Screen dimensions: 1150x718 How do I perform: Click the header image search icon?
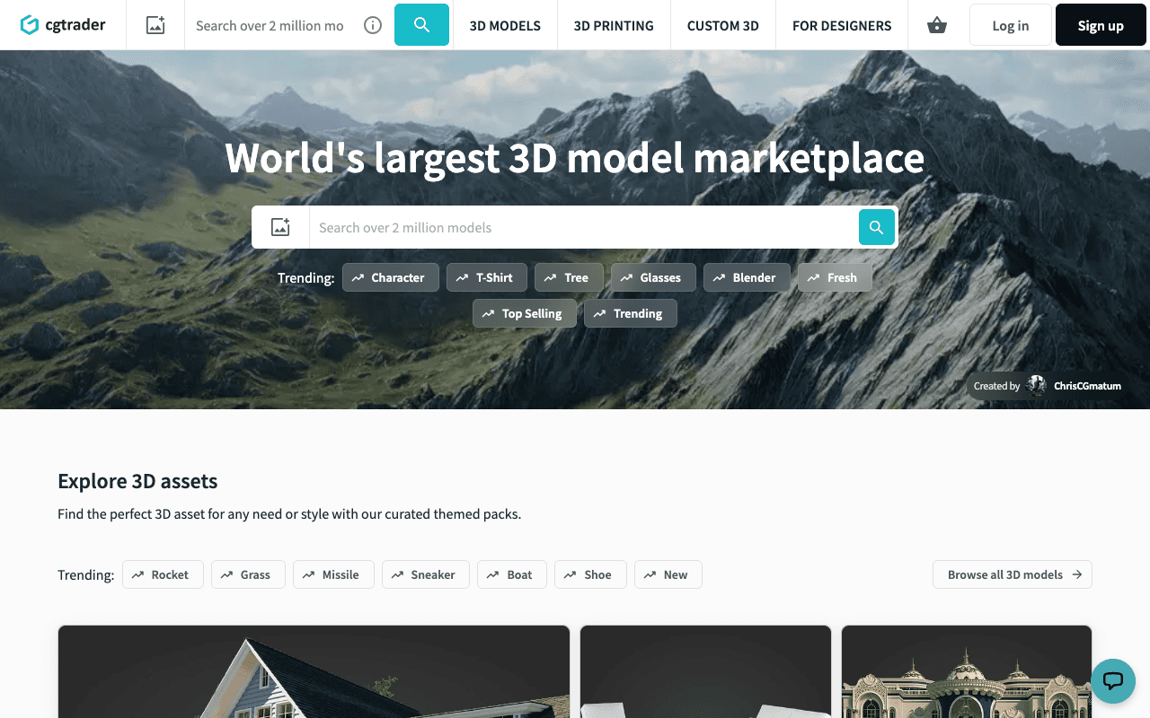tap(155, 25)
